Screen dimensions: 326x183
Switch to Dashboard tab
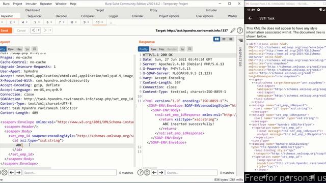33,10
